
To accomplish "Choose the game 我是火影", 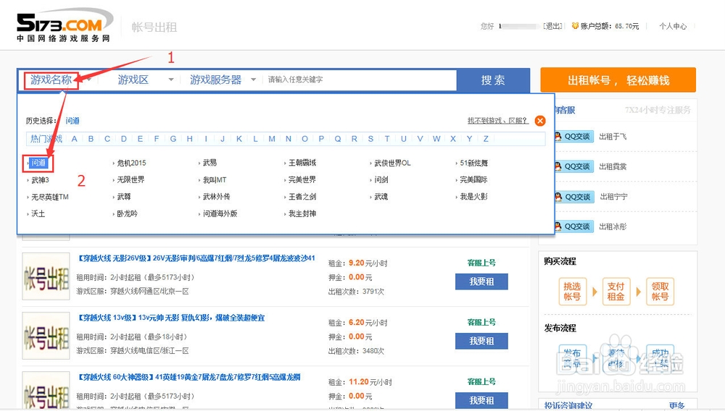I will [473, 197].
